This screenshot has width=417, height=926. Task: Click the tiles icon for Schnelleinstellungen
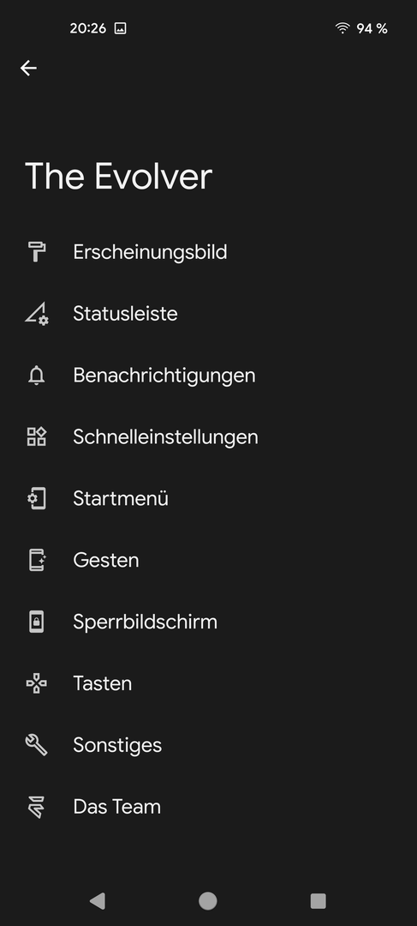point(37,437)
